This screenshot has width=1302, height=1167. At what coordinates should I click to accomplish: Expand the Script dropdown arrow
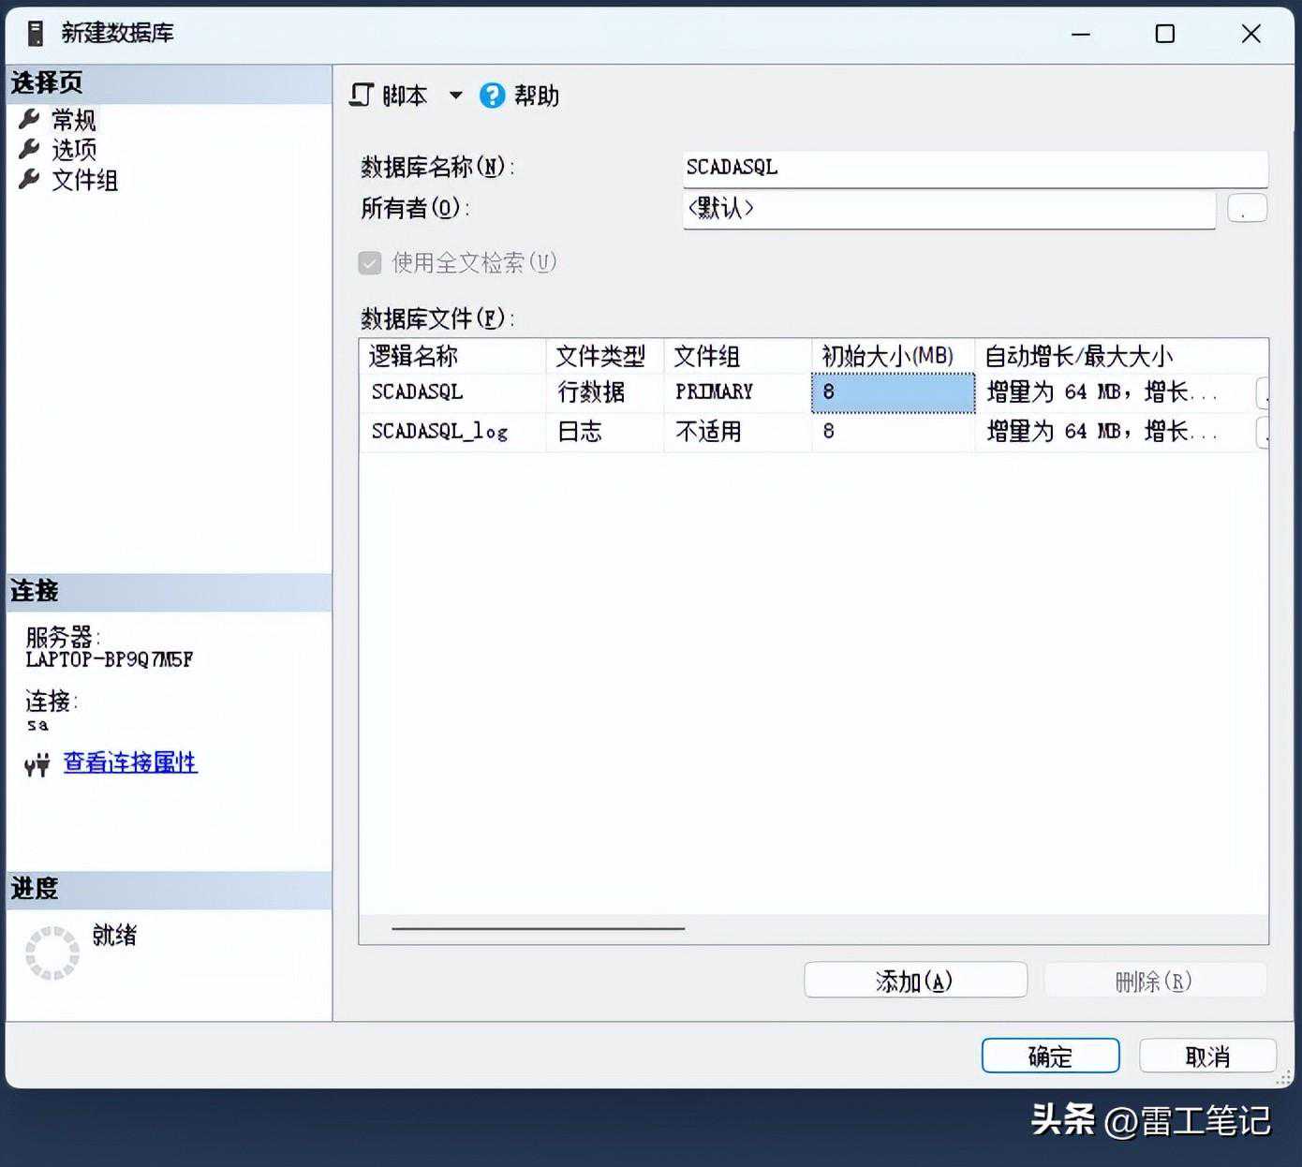pyautogui.click(x=455, y=96)
